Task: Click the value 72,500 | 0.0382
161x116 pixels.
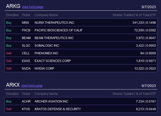Action: (145, 30)
